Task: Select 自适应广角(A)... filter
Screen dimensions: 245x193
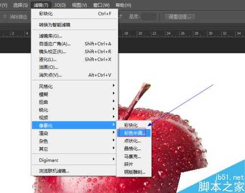Action: [74, 44]
